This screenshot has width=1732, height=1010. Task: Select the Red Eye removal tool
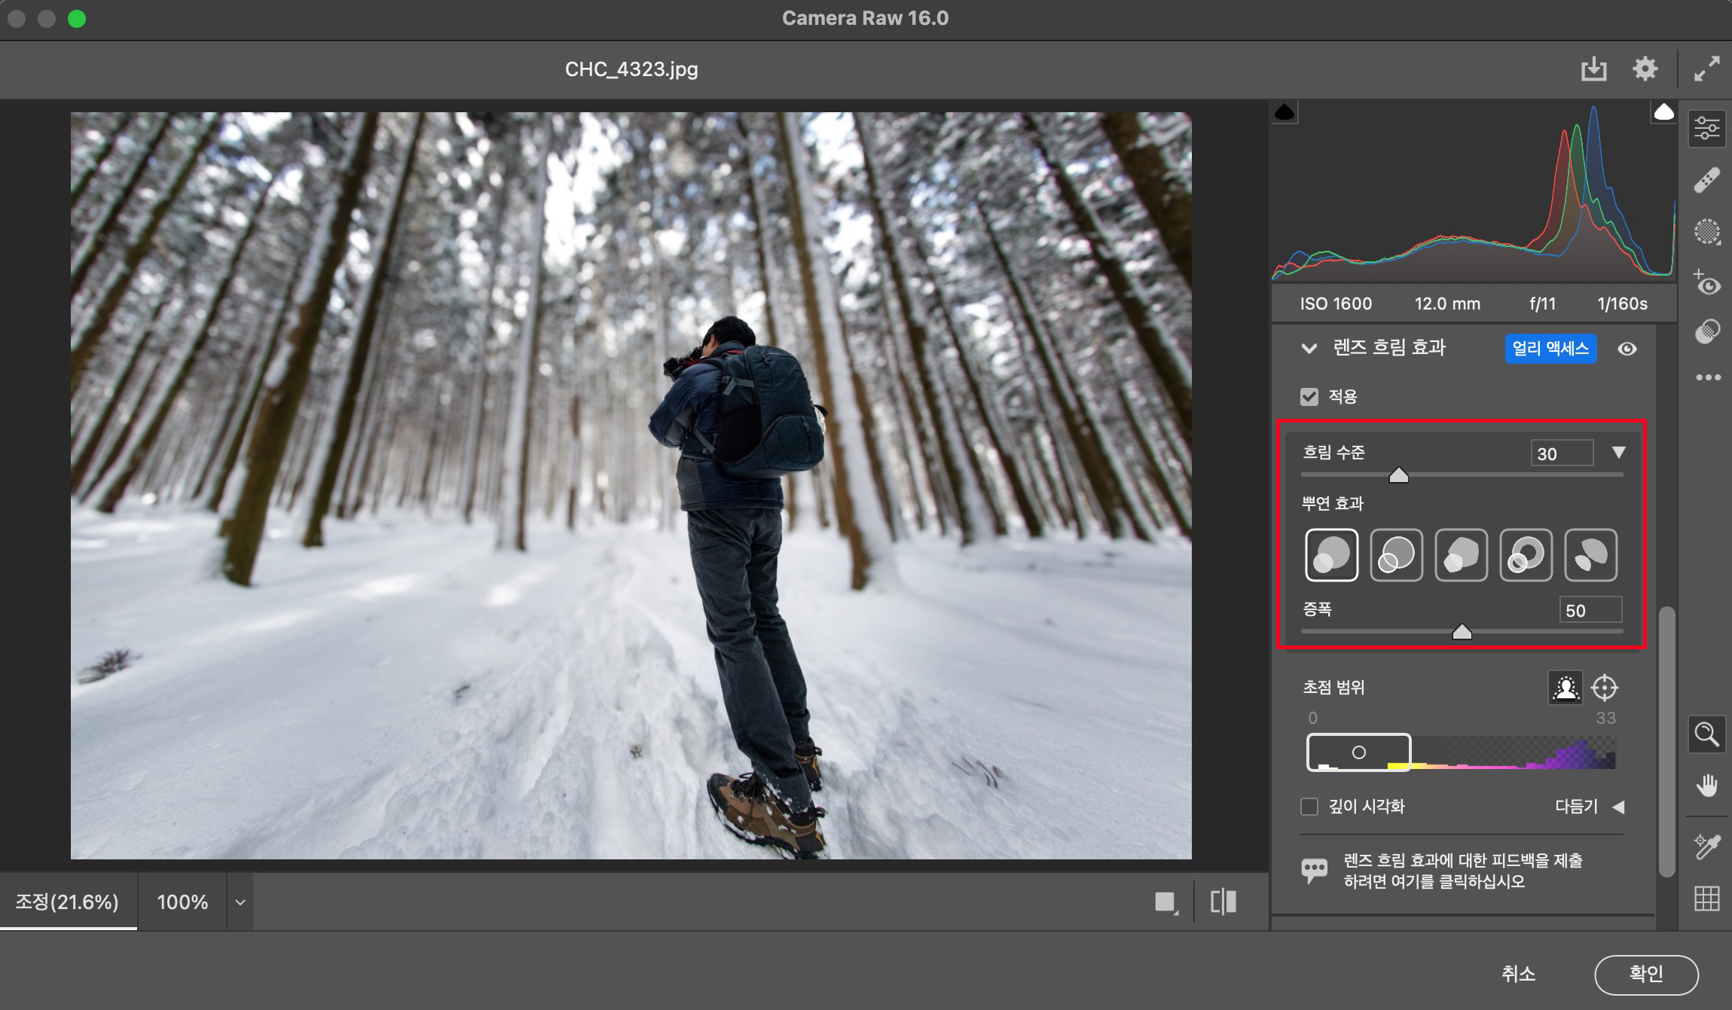pyautogui.click(x=1706, y=283)
